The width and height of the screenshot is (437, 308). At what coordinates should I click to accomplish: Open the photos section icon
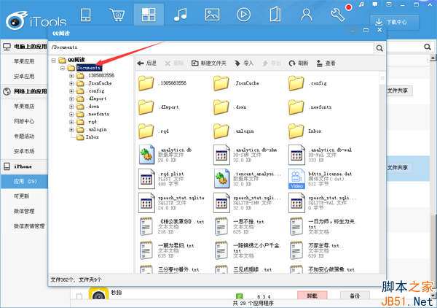pyautogui.click(x=212, y=15)
